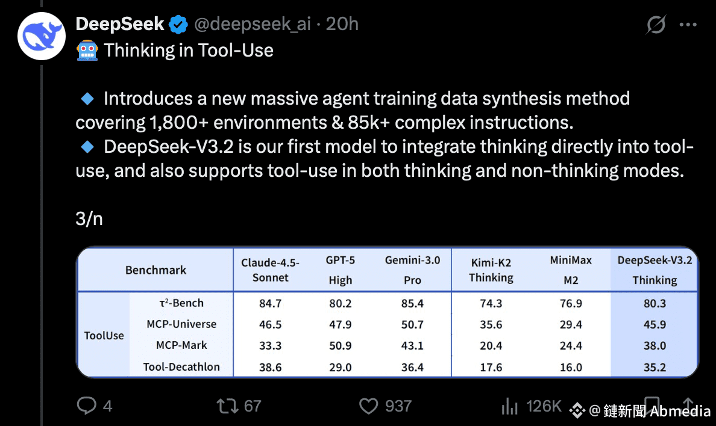Open the @deepseek_ai handle link
Image resolution: width=716 pixels, height=426 pixels.
pyautogui.click(x=252, y=24)
